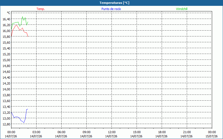Select the red "Temp." legend label

point(41,9)
